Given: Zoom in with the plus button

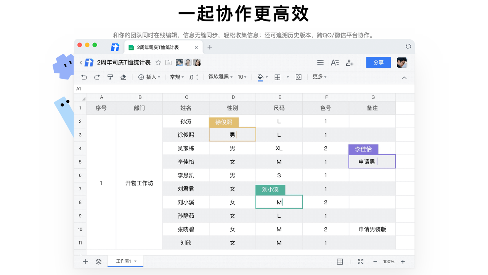Looking at the screenshot, I should click(x=403, y=262).
